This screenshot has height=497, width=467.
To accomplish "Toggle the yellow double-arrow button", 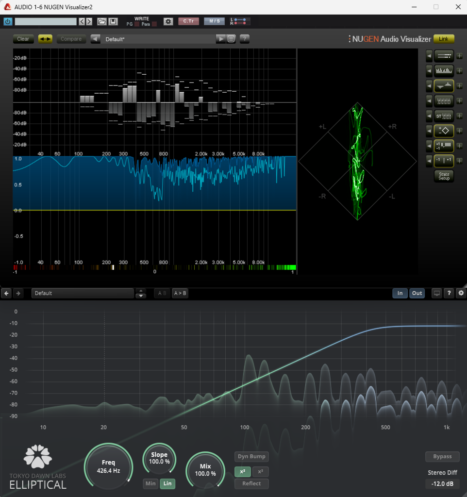I will click(45, 39).
